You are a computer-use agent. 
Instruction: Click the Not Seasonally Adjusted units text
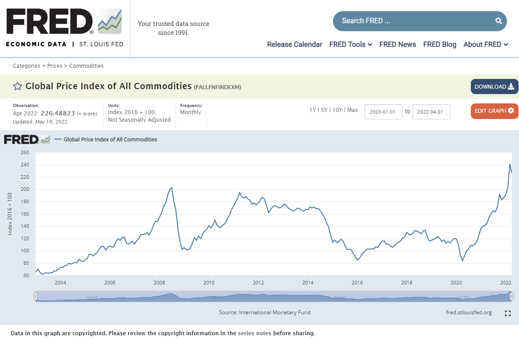(x=139, y=120)
